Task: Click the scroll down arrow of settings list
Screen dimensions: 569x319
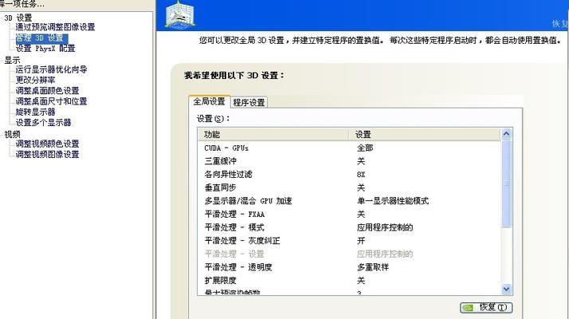Action: click(x=506, y=289)
